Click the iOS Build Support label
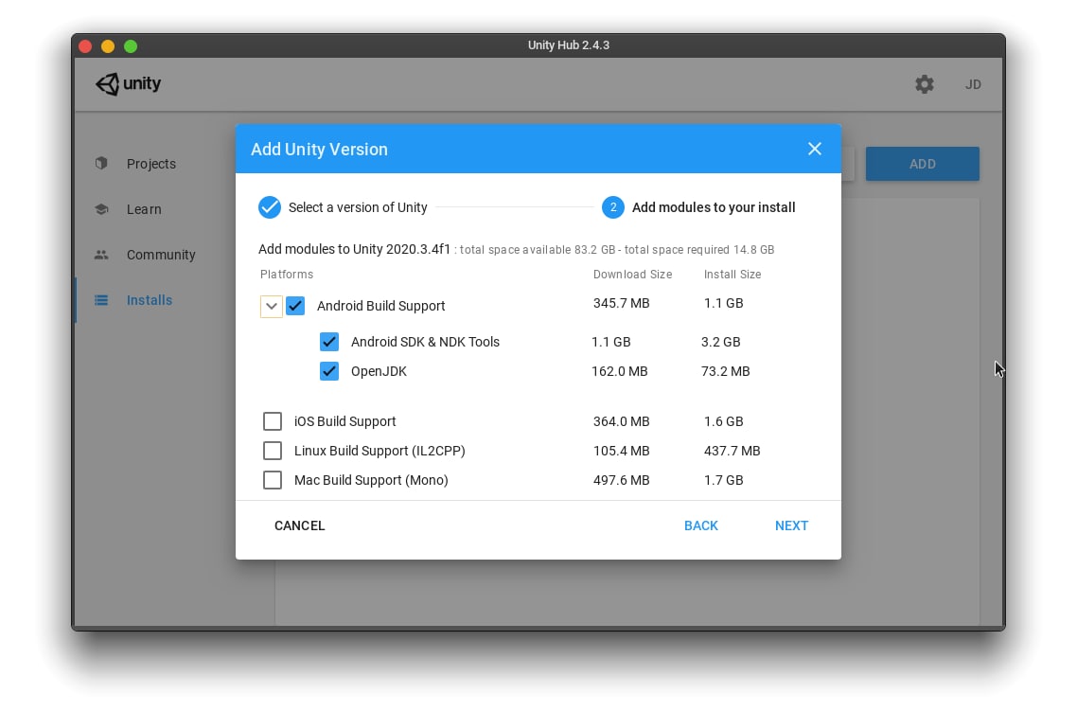Screen dimensions: 1077x712 [344, 421]
